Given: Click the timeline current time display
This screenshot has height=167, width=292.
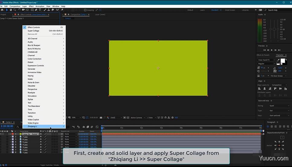Looking at the screenshot, I should [x=7, y=126].
